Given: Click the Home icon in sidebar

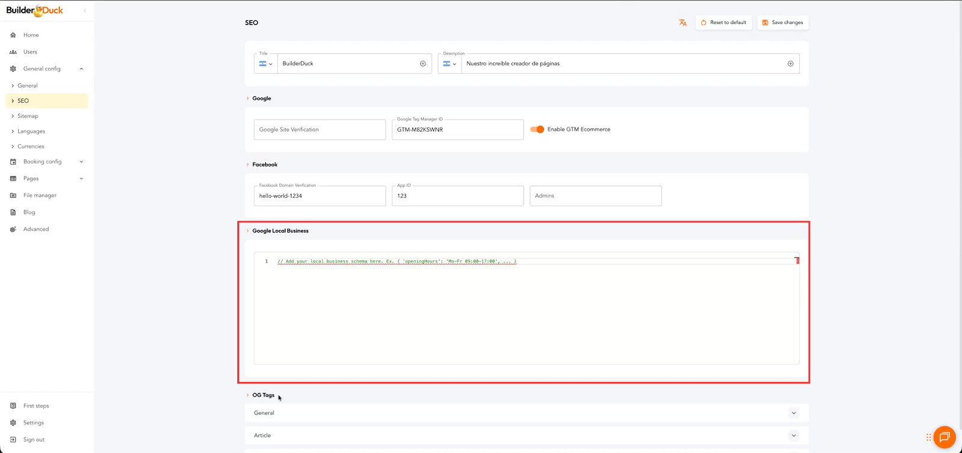Looking at the screenshot, I should [13, 35].
